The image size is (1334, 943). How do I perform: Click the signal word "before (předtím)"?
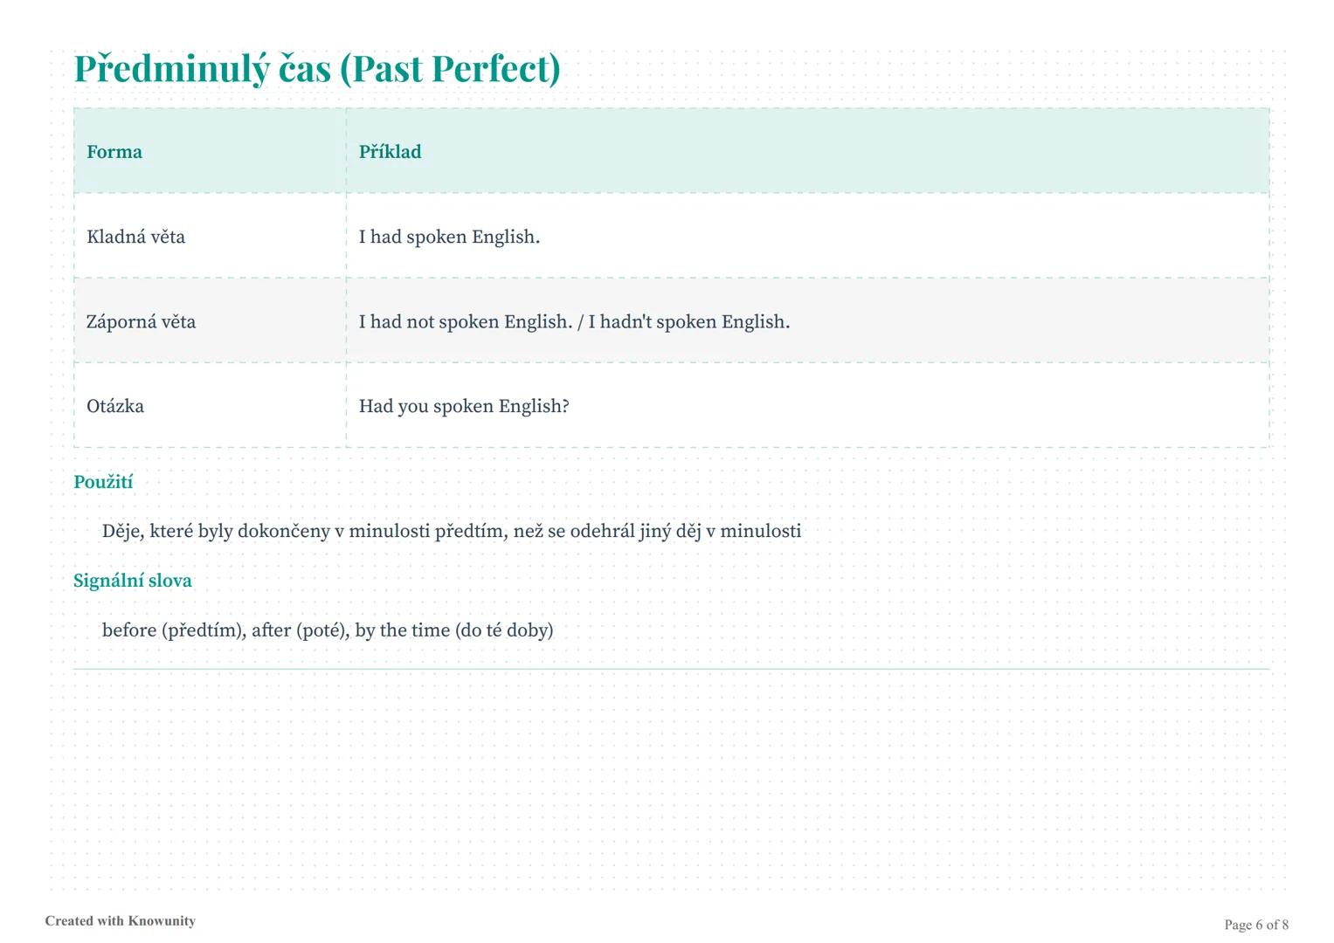[x=173, y=630]
